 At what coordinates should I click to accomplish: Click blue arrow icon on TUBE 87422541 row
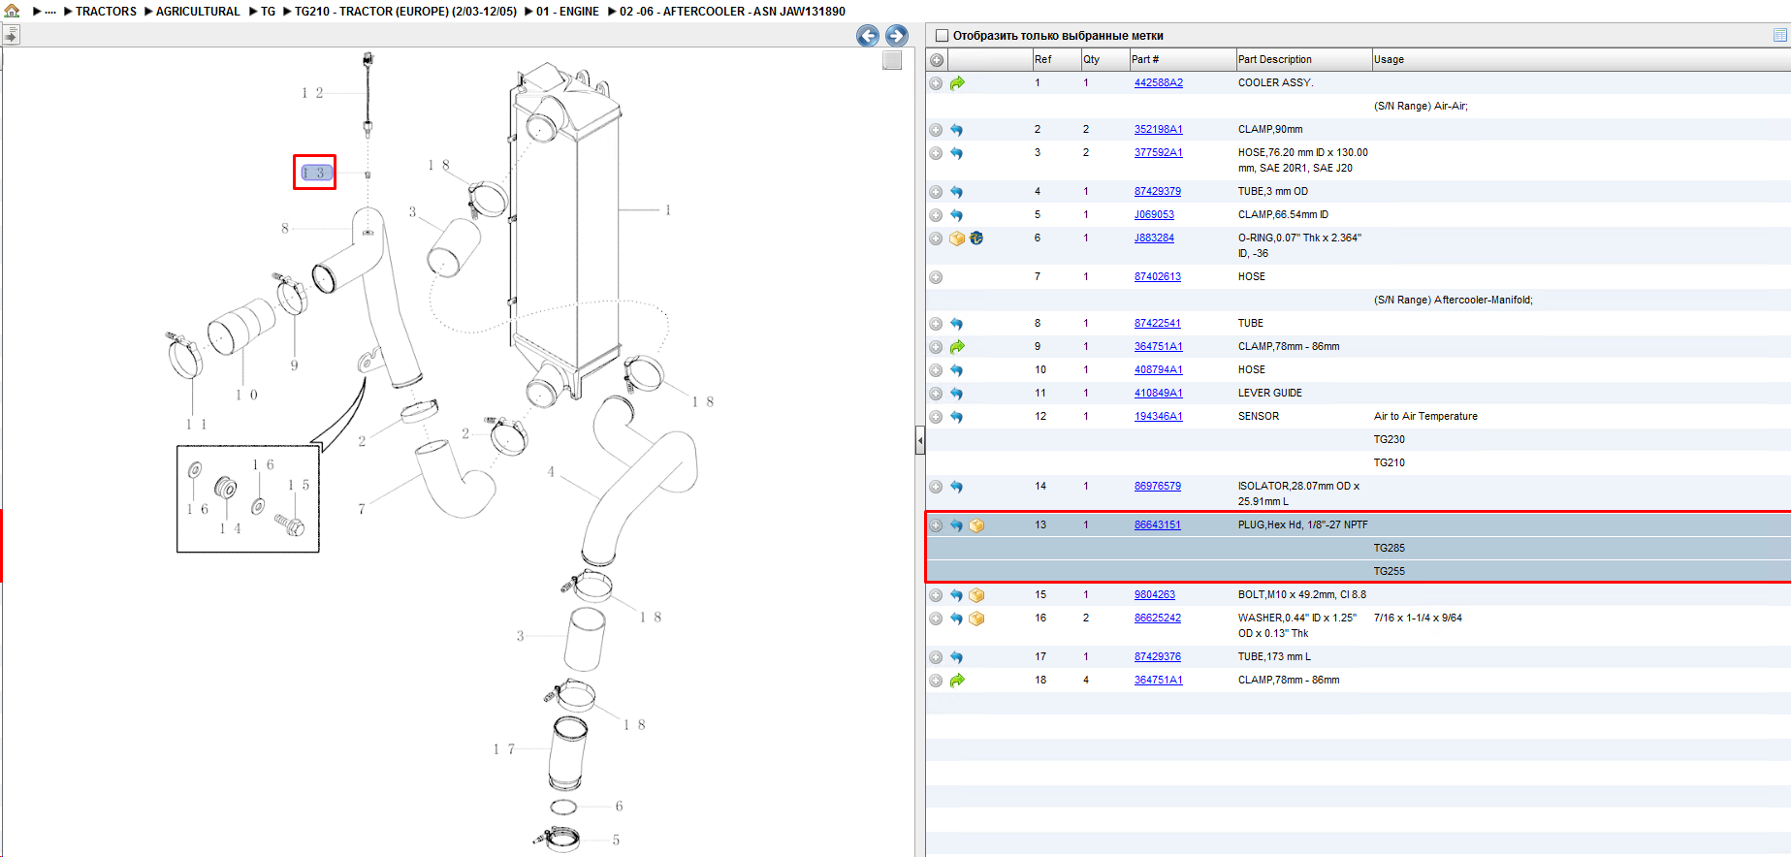[x=957, y=324]
